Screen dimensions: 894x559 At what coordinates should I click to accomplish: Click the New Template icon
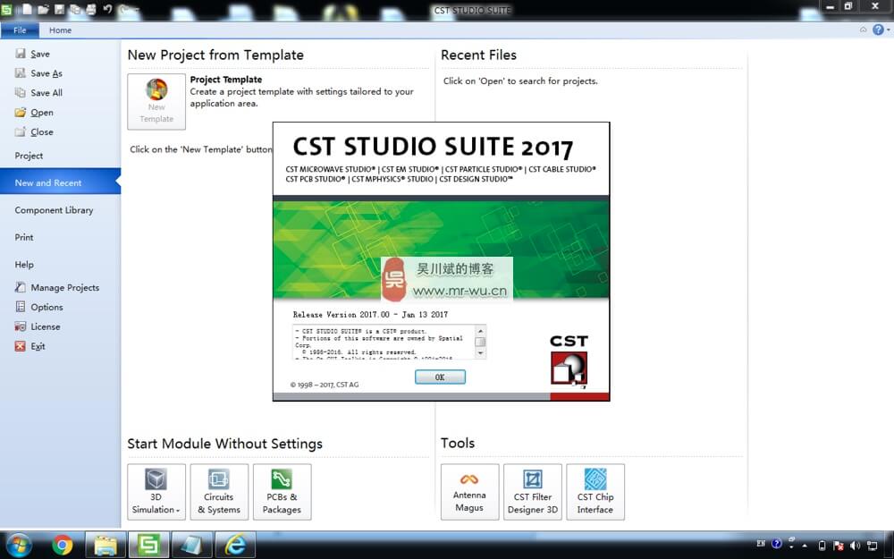pyautogui.click(x=156, y=100)
